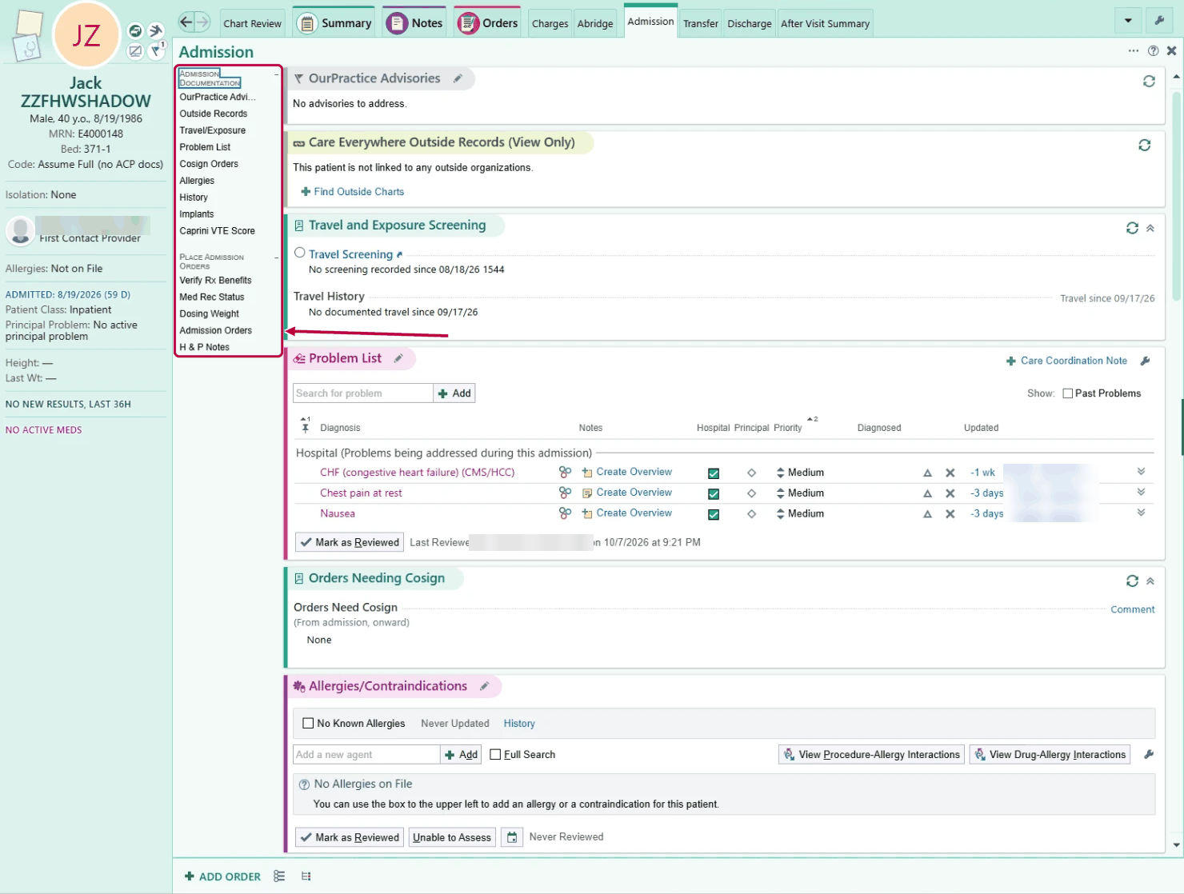Select the Travel Screening radio button
Viewport: 1184px width, 894px height.
coord(300,253)
